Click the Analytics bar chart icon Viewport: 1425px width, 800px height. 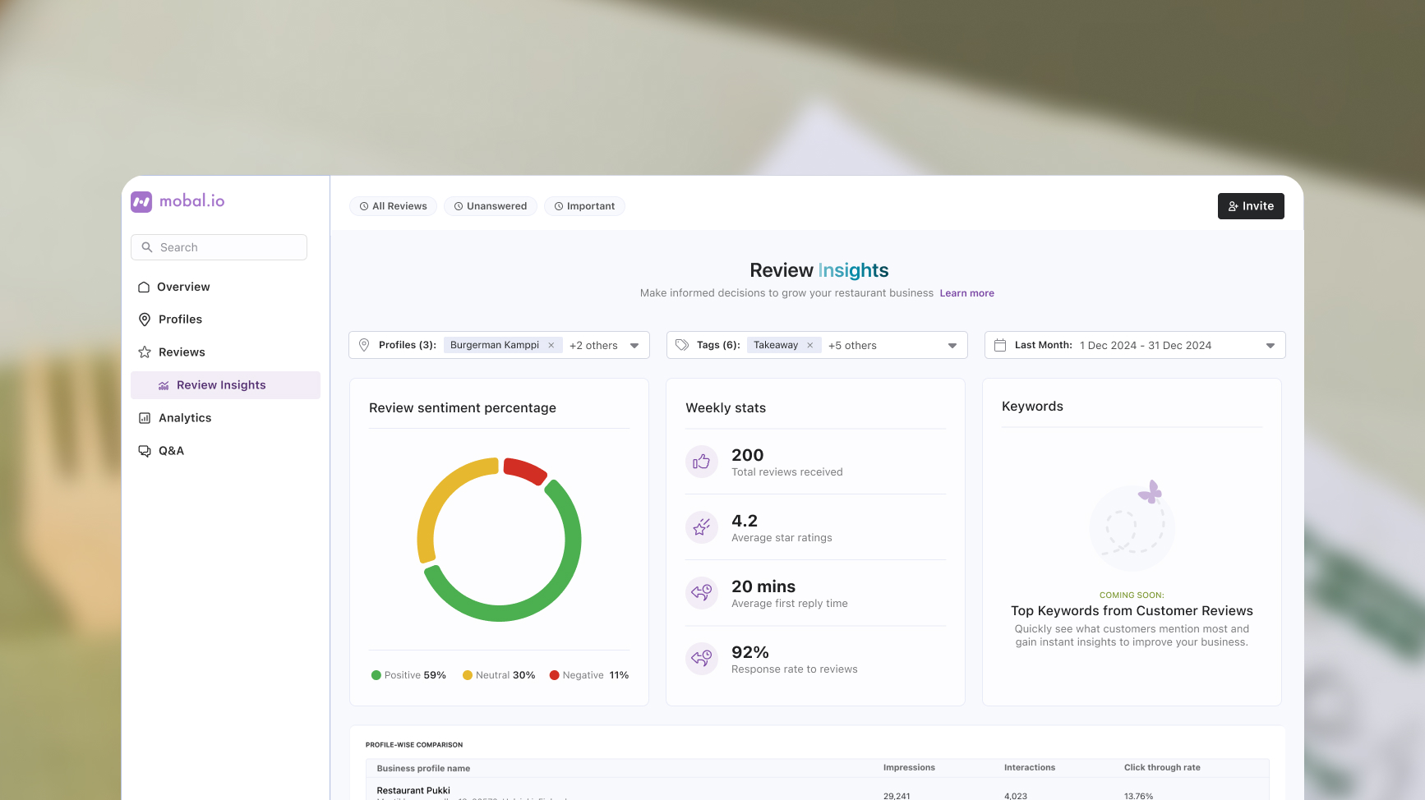tap(145, 418)
